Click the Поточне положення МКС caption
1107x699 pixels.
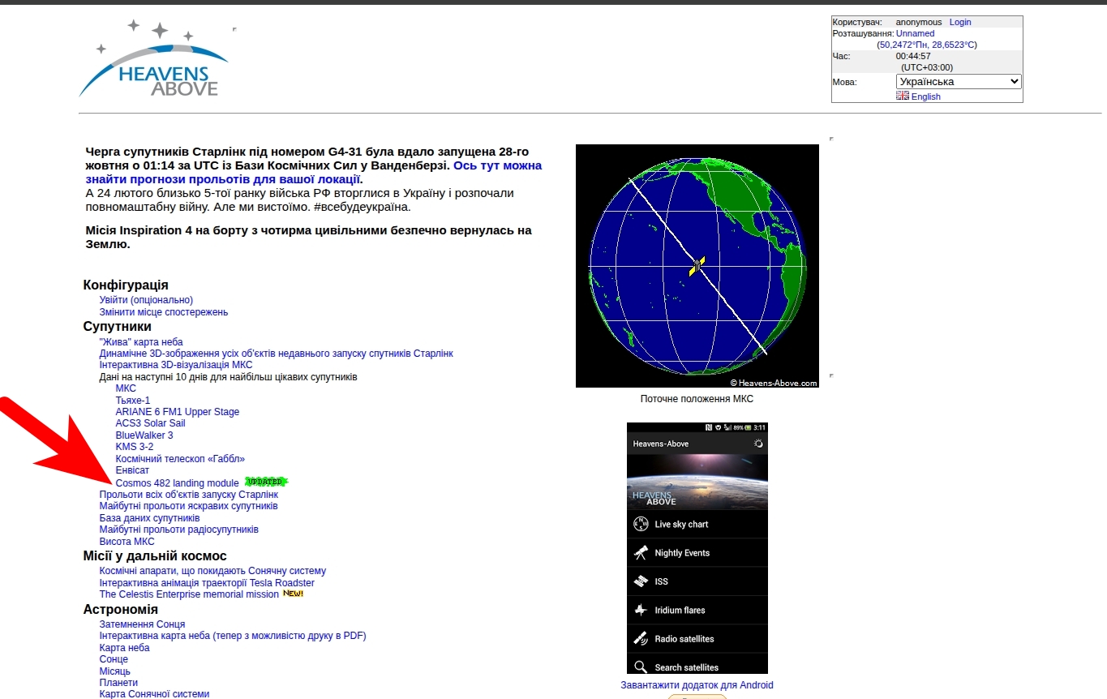tap(697, 399)
